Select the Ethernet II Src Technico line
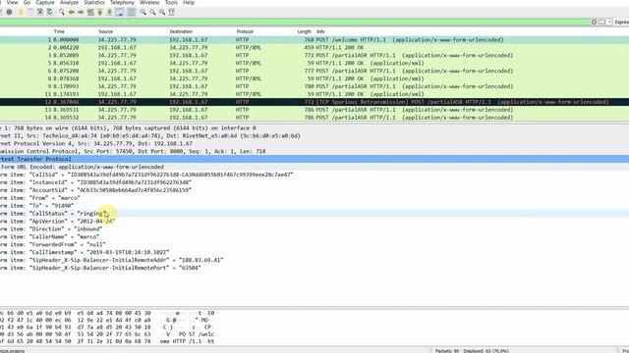Viewport: 629px width, 353px height. [314, 135]
